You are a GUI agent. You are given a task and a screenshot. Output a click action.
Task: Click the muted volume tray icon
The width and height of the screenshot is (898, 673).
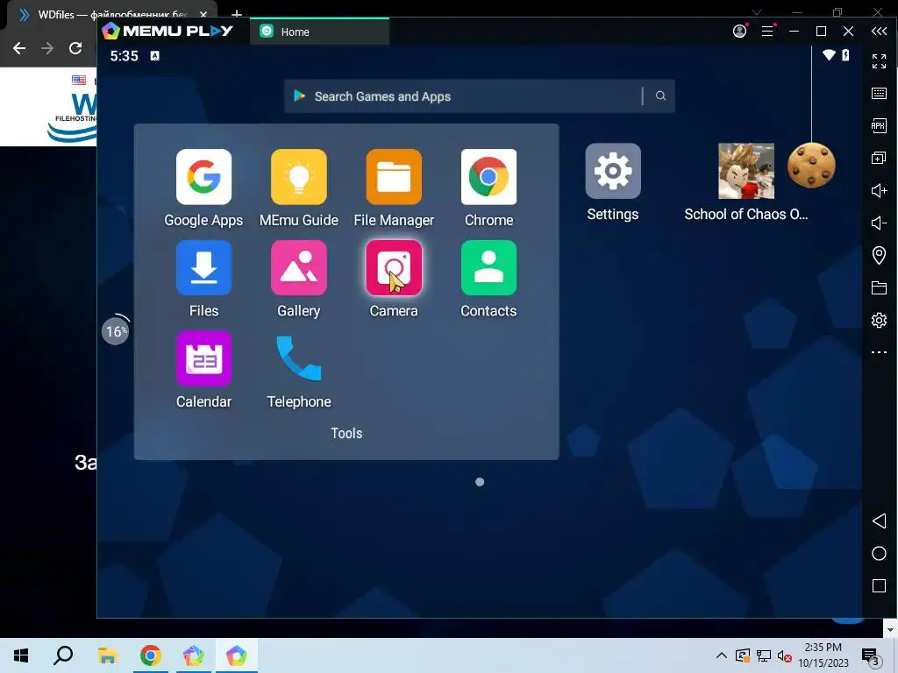785,655
